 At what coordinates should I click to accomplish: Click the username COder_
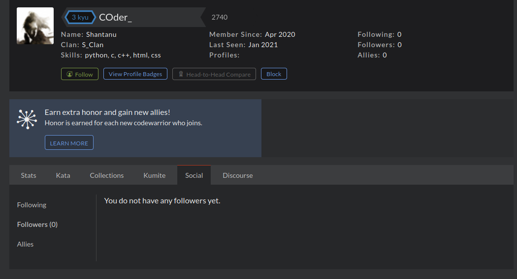click(115, 17)
